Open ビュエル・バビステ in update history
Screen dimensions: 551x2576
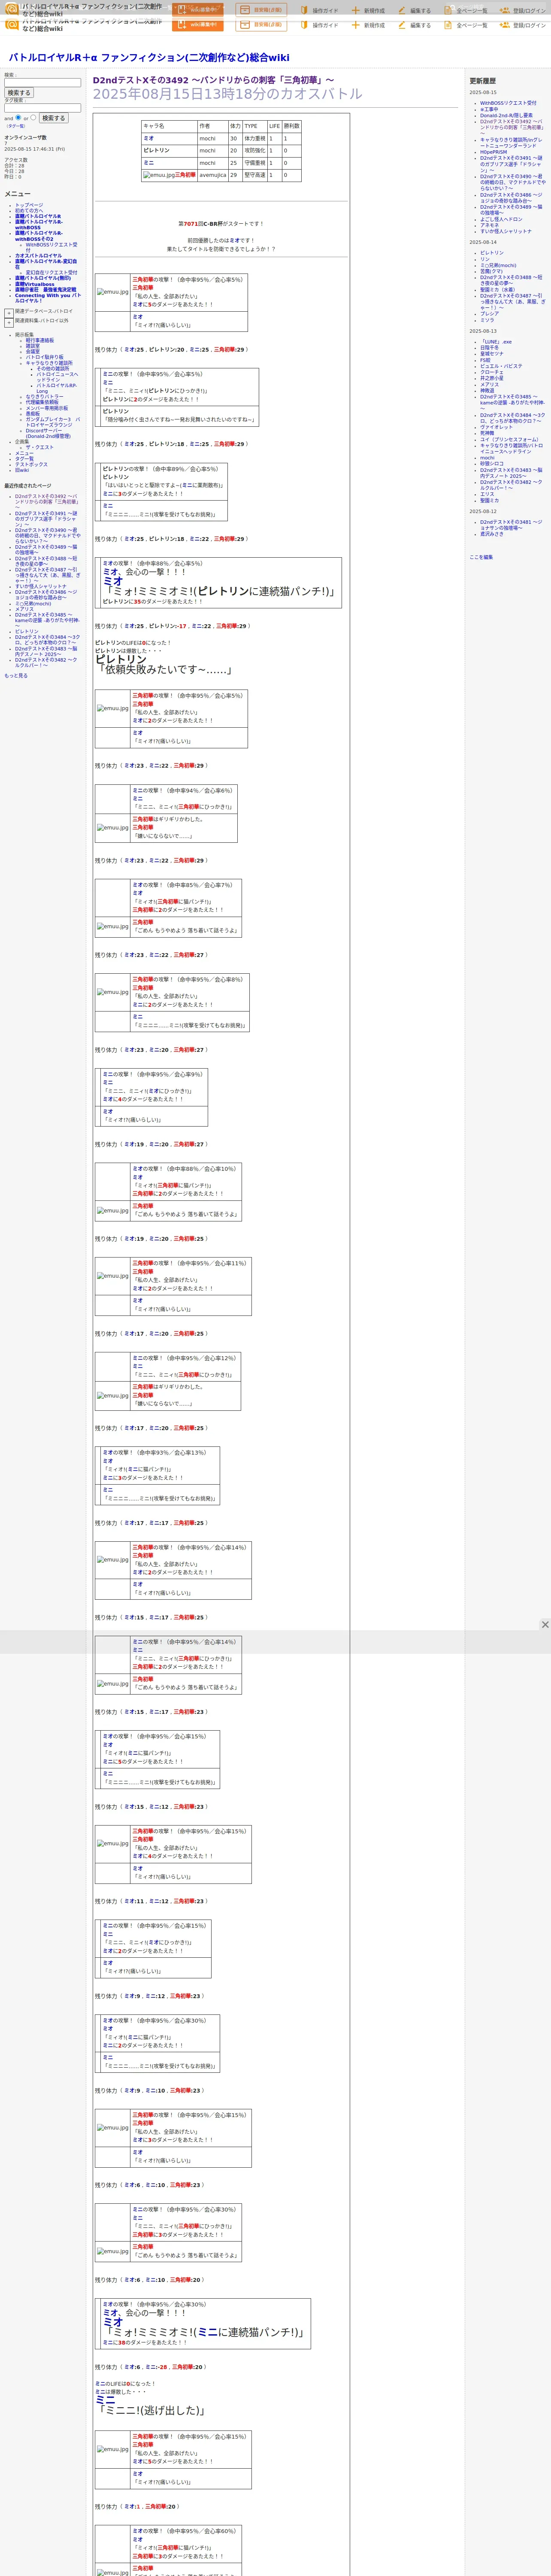pos(501,366)
